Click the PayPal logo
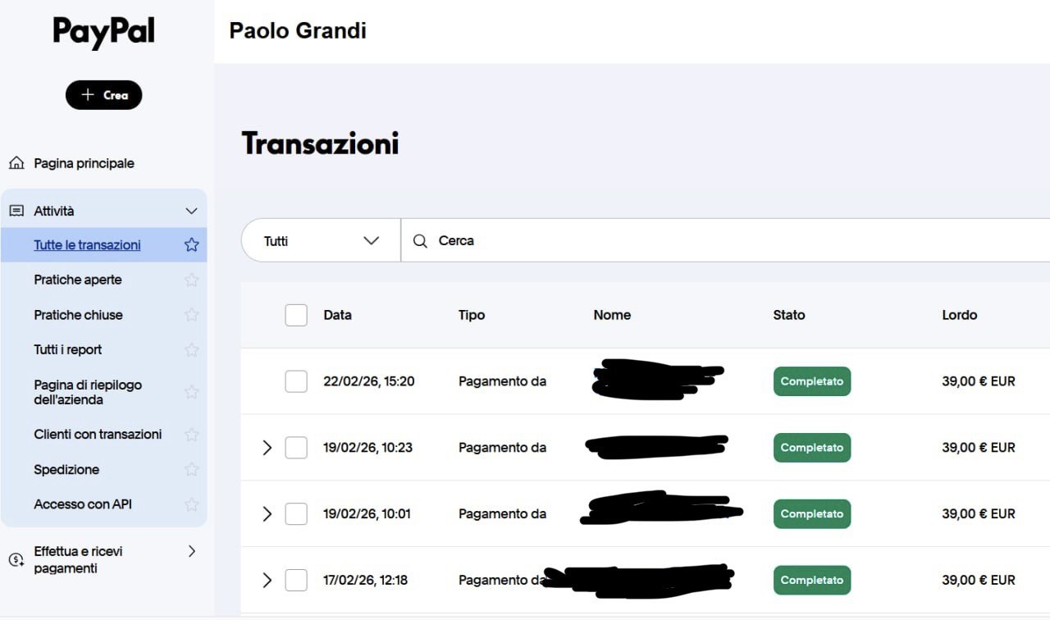Image resolution: width=1050 pixels, height=620 pixels. click(x=103, y=32)
